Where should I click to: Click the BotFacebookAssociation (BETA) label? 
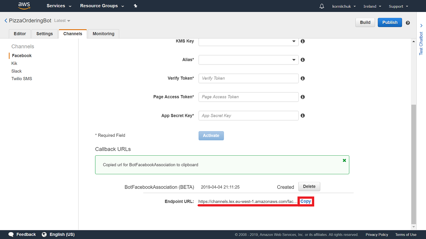point(159,187)
